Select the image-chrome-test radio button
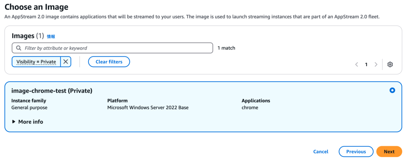Viewport: 405px width, 160px height. pyautogui.click(x=392, y=90)
